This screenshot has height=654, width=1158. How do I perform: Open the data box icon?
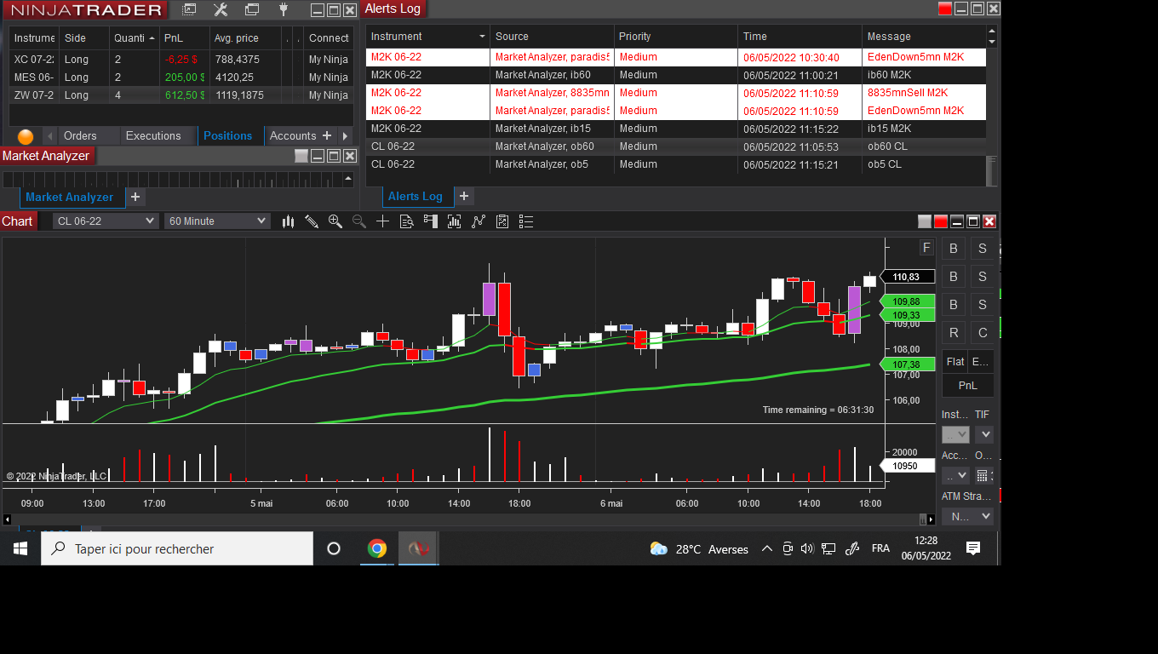[407, 221]
